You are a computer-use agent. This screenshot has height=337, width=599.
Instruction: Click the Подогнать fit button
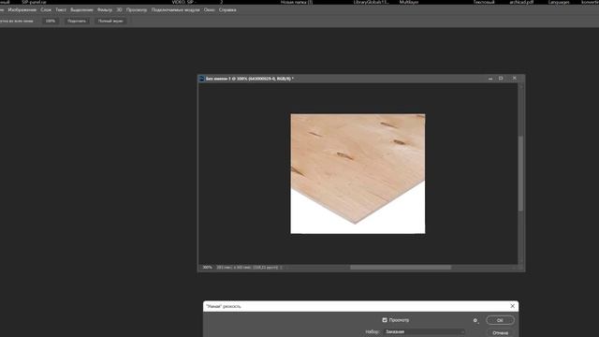point(77,21)
